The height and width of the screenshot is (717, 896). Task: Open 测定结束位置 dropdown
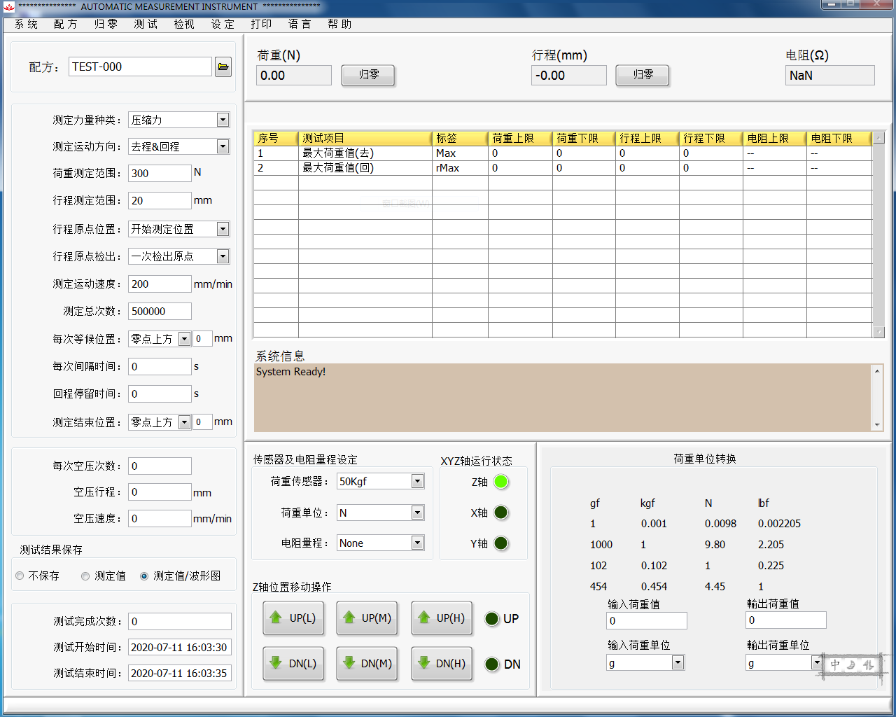[184, 422]
